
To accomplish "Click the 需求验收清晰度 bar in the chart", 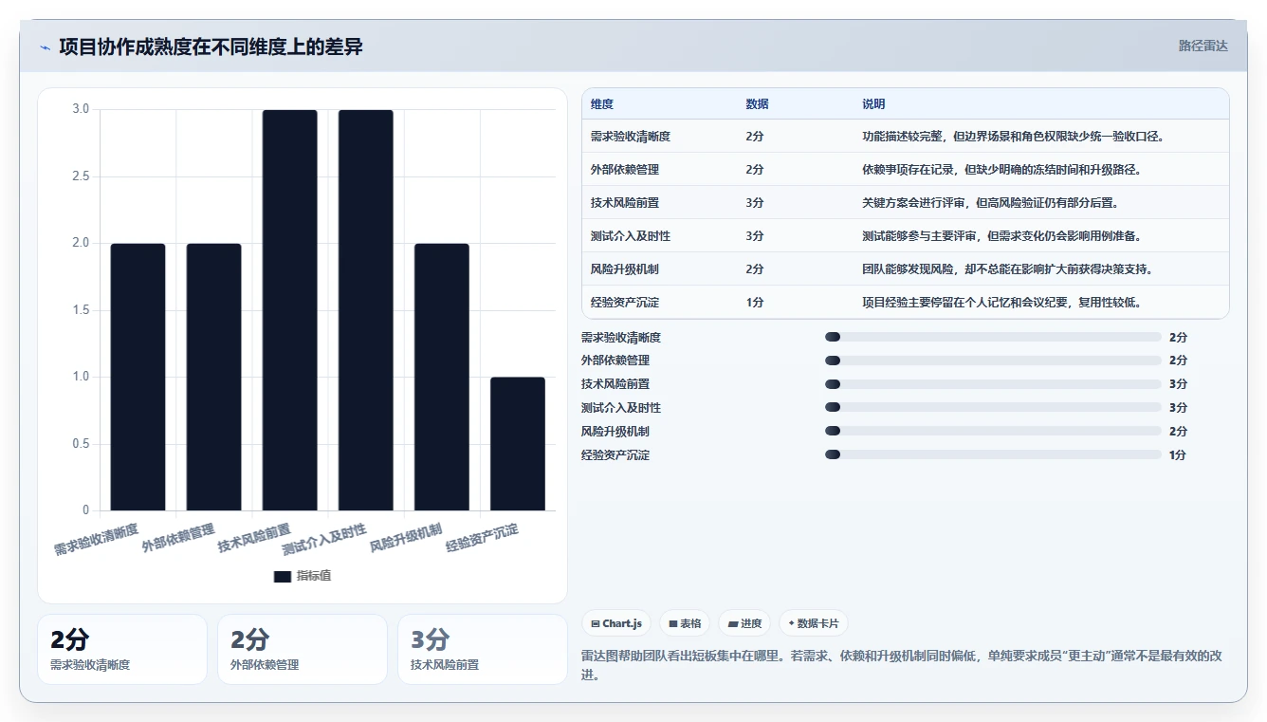I will [138, 377].
